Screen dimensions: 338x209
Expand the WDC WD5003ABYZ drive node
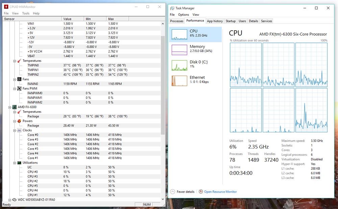9,200
